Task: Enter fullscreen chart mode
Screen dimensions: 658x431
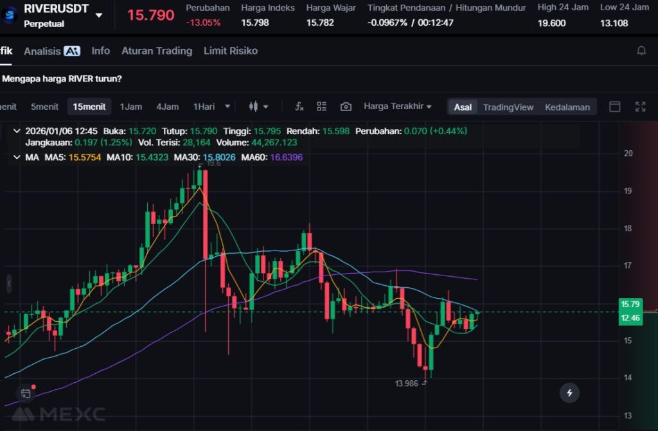Action: [x=640, y=107]
